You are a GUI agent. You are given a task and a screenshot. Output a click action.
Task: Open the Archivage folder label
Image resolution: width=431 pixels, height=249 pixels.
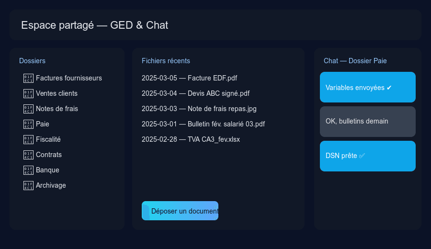(51, 185)
